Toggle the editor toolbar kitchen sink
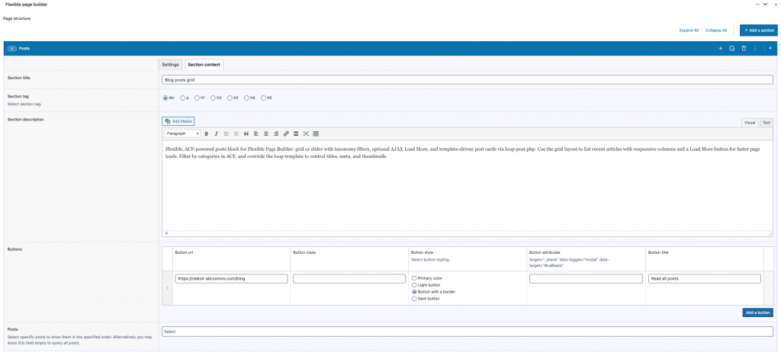 pyautogui.click(x=316, y=134)
